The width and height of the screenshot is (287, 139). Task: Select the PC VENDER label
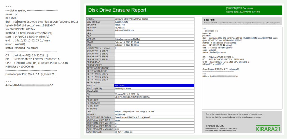(x=100, y=100)
